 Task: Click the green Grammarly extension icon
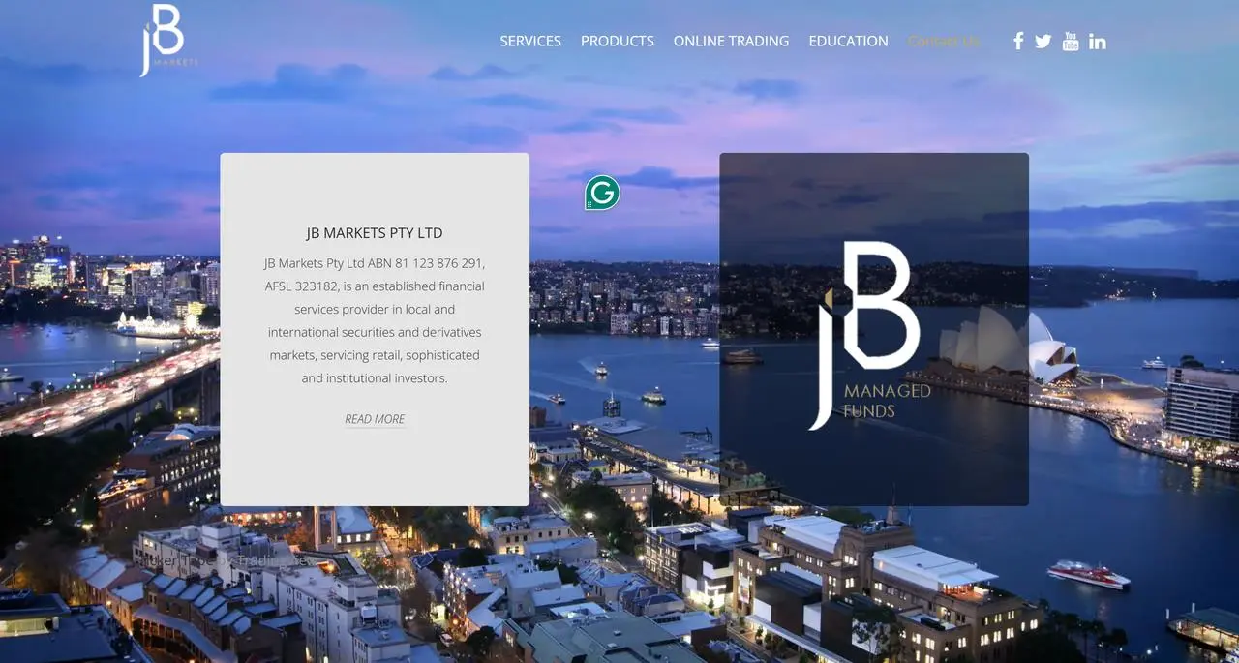pos(602,193)
